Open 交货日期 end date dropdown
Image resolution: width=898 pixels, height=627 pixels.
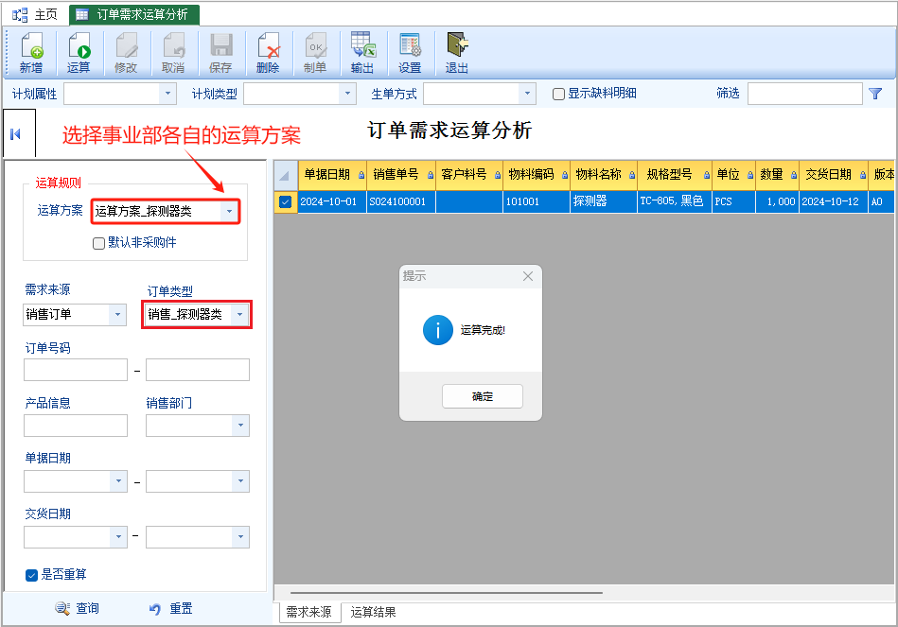pyautogui.click(x=240, y=537)
